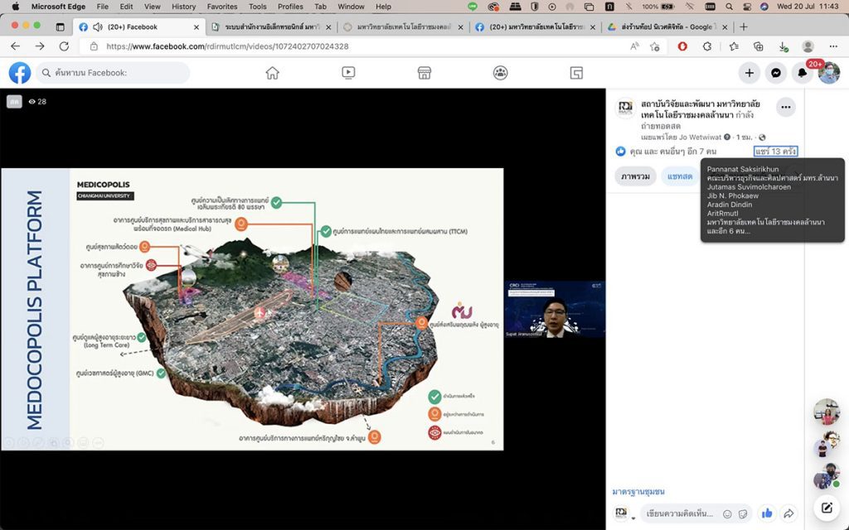Open the notifications bell with 20+ badge
849x530 pixels.
[802, 73]
